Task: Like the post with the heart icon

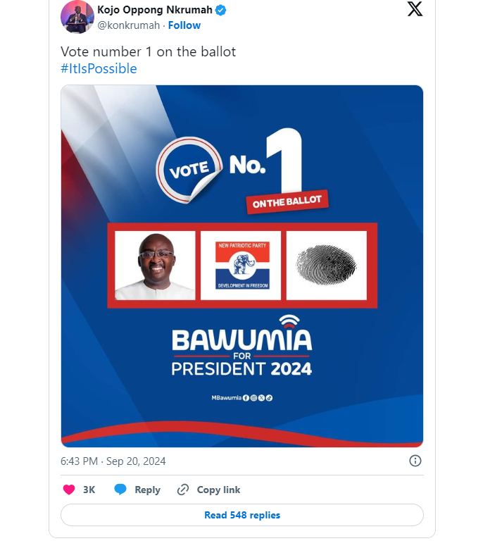Action: tap(69, 490)
